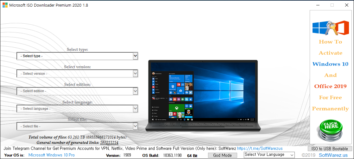The width and height of the screenshot is (354, 159).
Task: Click the Total volume of files text
Action: (78, 137)
